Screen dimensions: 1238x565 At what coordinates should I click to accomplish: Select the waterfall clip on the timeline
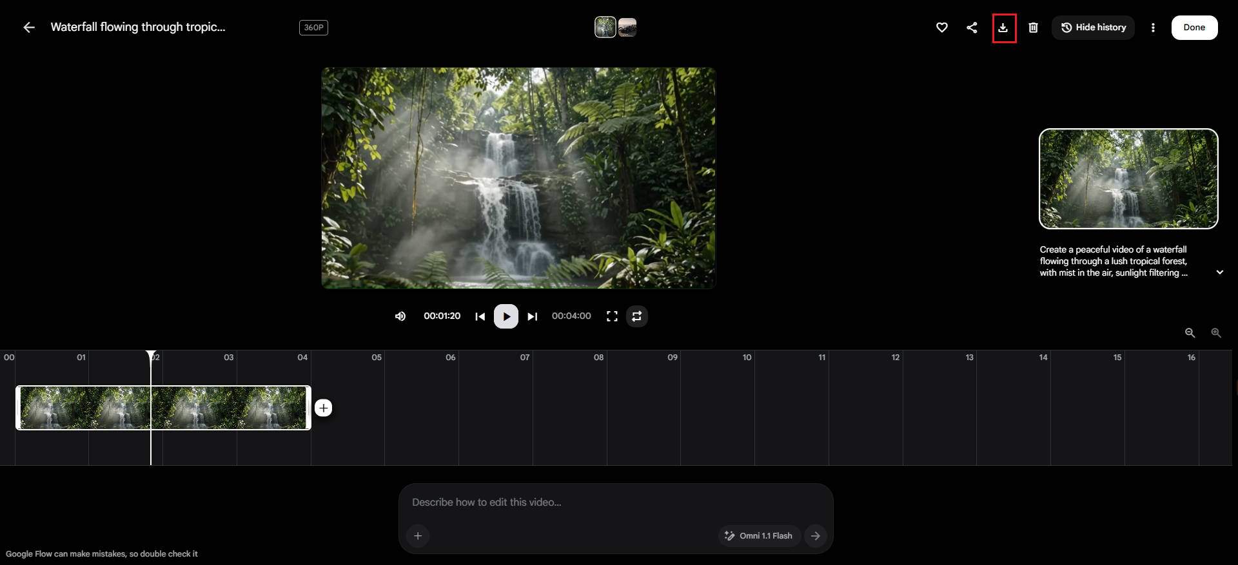[x=163, y=408]
